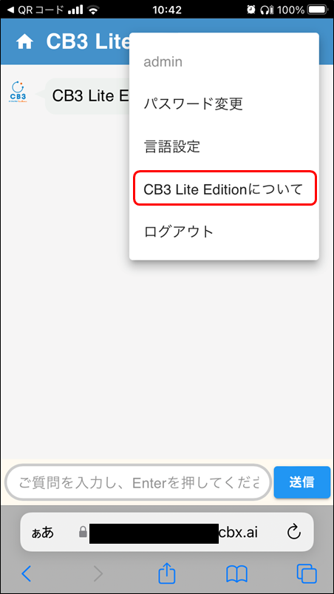Tap the 送信 send button
Viewport: 334px width, 594px height.
(301, 482)
